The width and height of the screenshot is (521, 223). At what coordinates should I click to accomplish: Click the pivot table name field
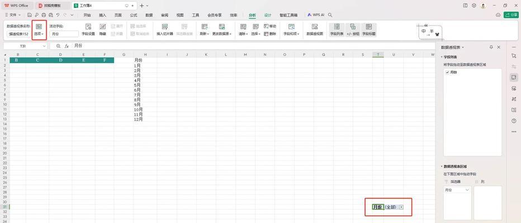[x=18, y=34]
